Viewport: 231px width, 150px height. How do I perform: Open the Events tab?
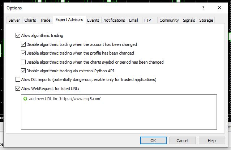tap(93, 20)
